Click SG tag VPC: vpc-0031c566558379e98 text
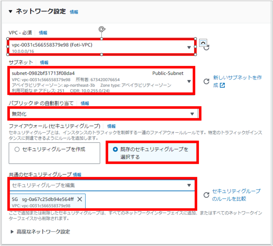The image size is (273, 246). coord(41,206)
